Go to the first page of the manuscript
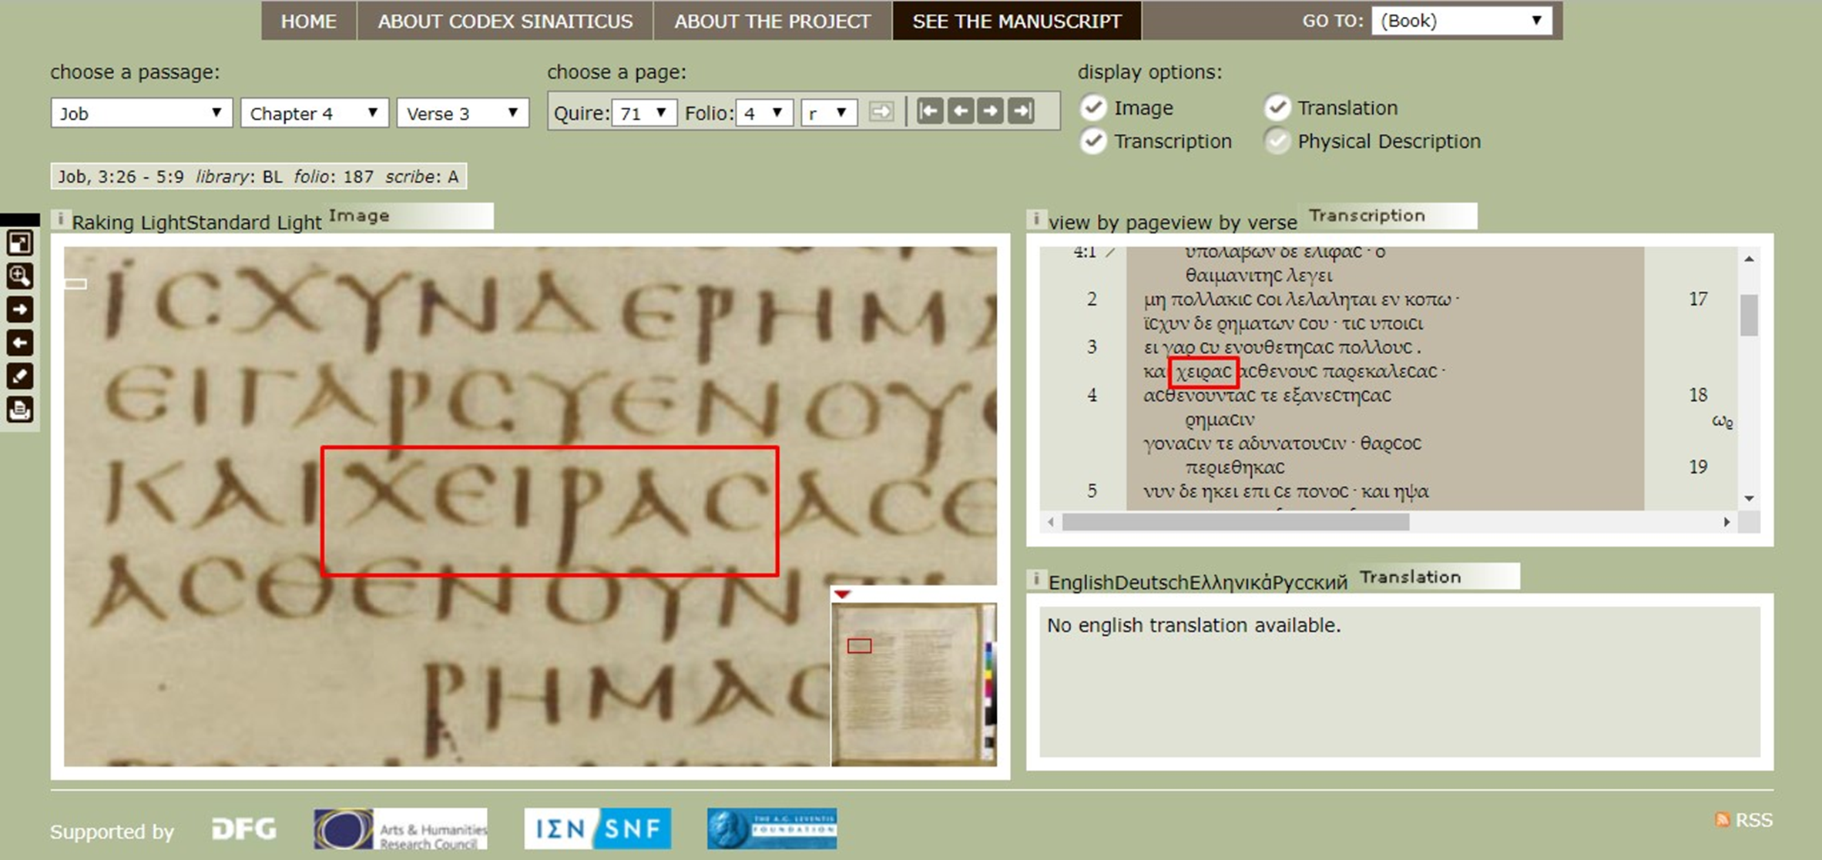 click(x=930, y=112)
